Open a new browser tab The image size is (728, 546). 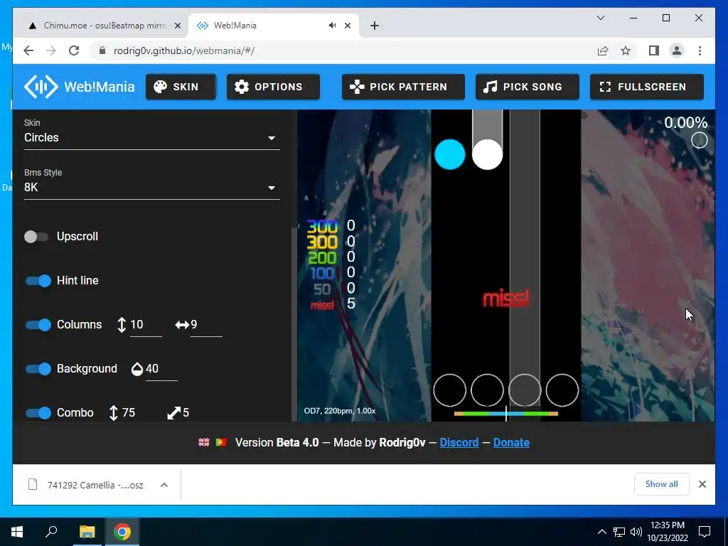point(375,26)
